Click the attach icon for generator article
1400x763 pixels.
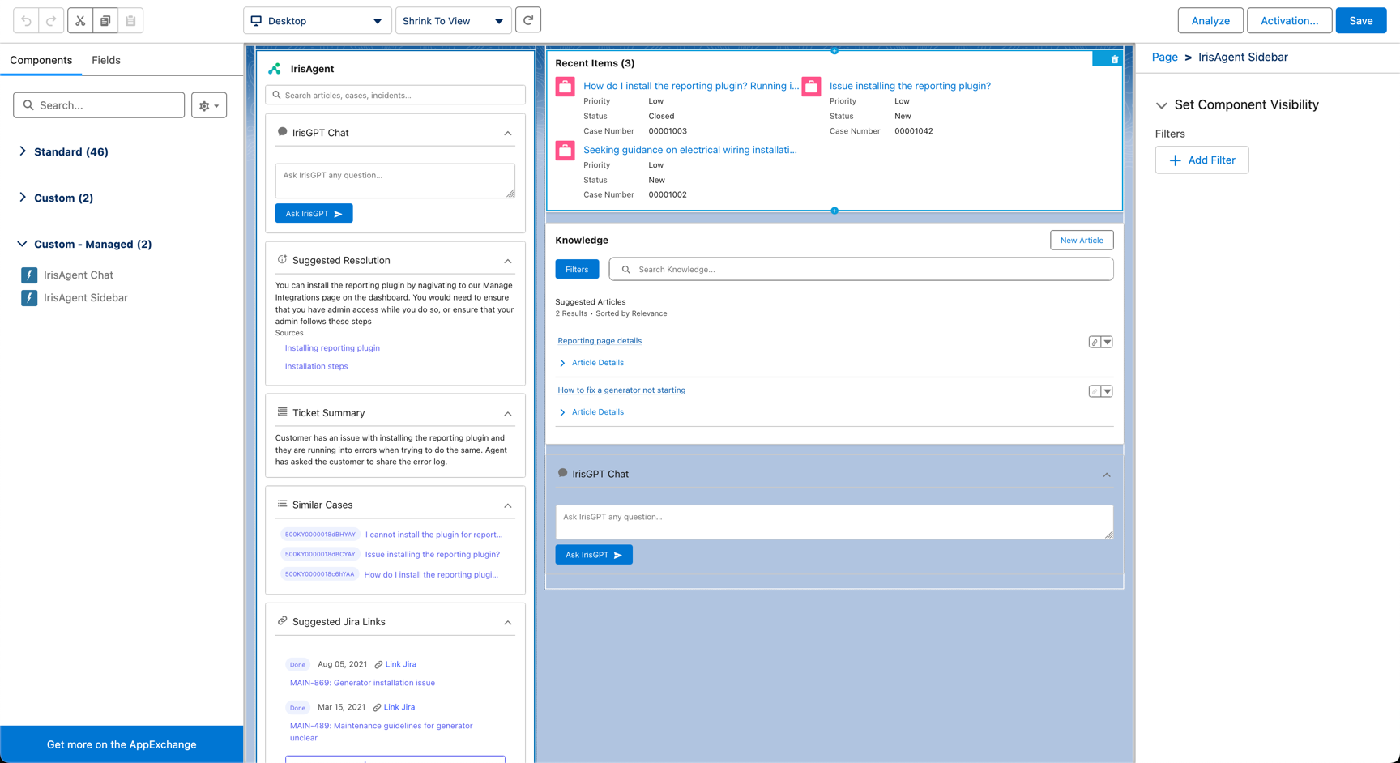(1095, 391)
